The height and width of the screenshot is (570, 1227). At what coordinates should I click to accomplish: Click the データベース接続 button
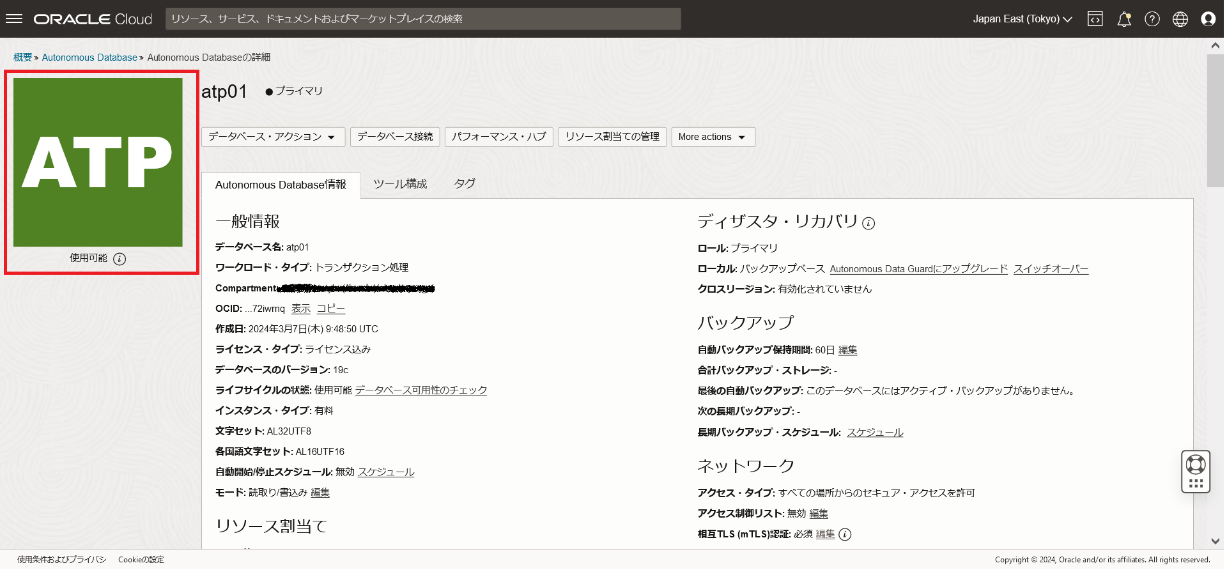pos(395,137)
